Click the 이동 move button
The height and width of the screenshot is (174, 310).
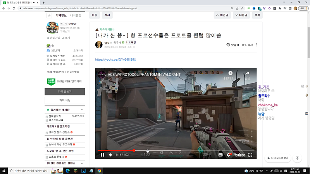[95, 15]
